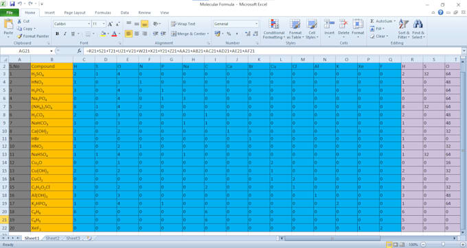
Task: Click the Paste icon in Clipboard group
Action: pyautogui.click(x=8, y=25)
